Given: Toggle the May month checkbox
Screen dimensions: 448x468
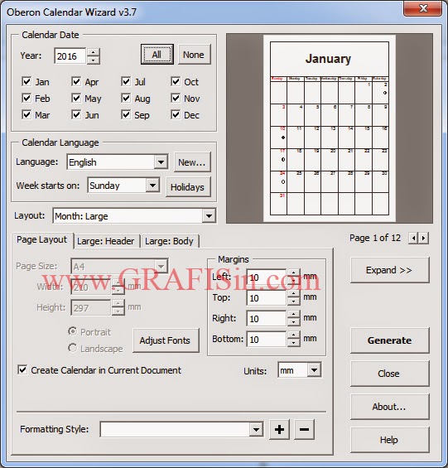Looking at the screenshot, I should pos(76,98).
